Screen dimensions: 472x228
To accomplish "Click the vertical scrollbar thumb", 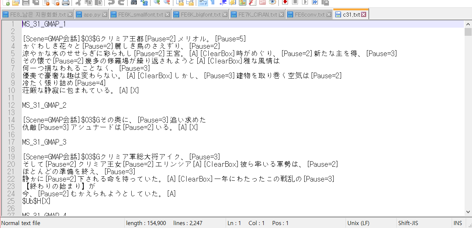I will 468,32.
